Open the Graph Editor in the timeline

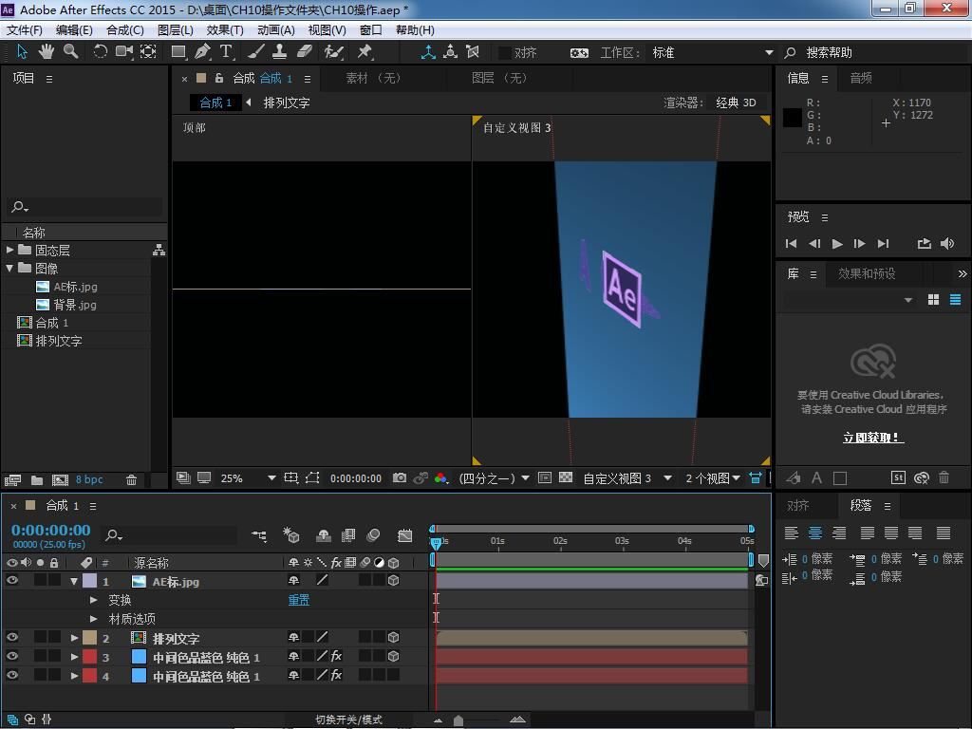point(404,535)
